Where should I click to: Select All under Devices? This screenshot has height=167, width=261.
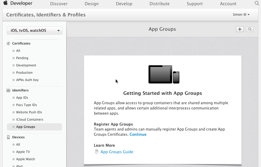pos(18,145)
